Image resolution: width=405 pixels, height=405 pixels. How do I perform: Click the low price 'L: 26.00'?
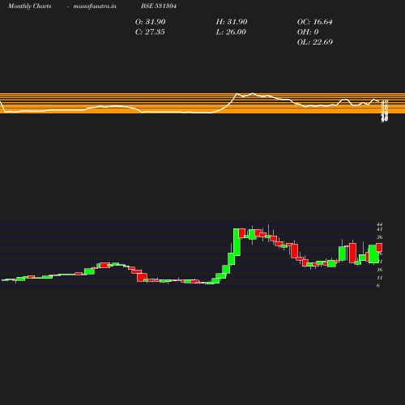coord(231,32)
